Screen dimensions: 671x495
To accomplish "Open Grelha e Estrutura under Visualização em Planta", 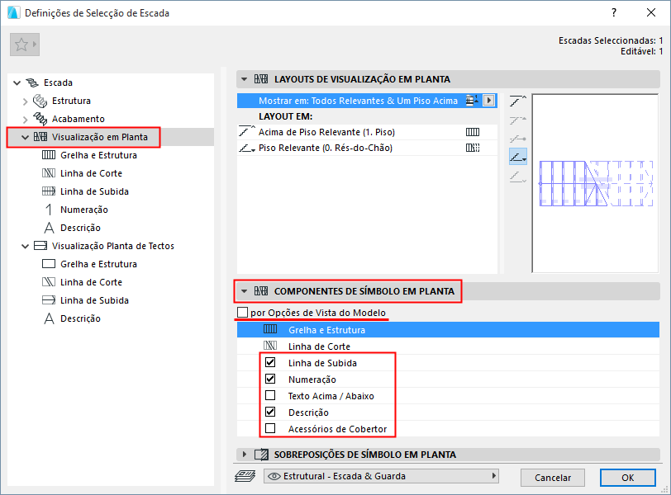I will pos(98,155).
